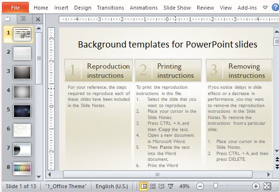Click the 'For your reference' paragraph text
This screenshot has width=279, height=192.
click(x=99, y=96)
